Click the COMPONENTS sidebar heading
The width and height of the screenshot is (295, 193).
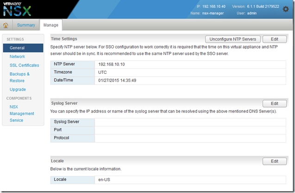coord(19,98)
